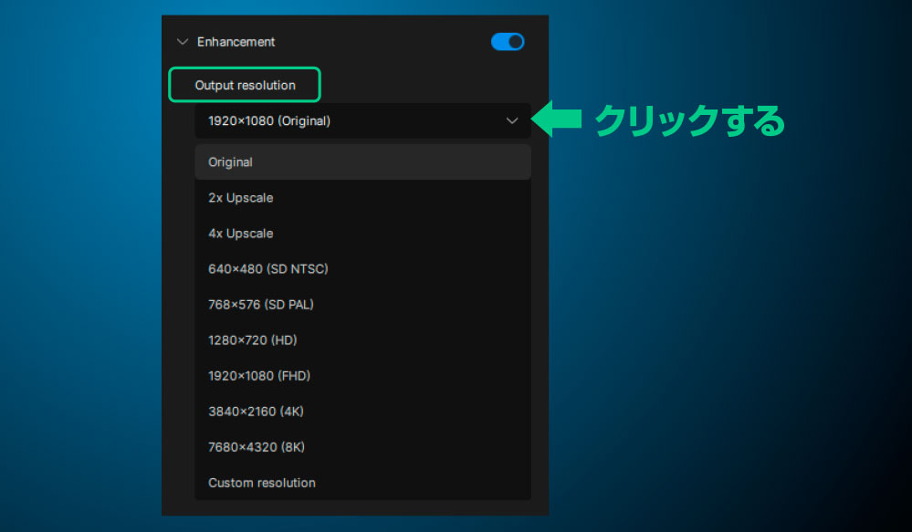
Task: Click the green クリックする annotation text
Action: tap(689, 120)
